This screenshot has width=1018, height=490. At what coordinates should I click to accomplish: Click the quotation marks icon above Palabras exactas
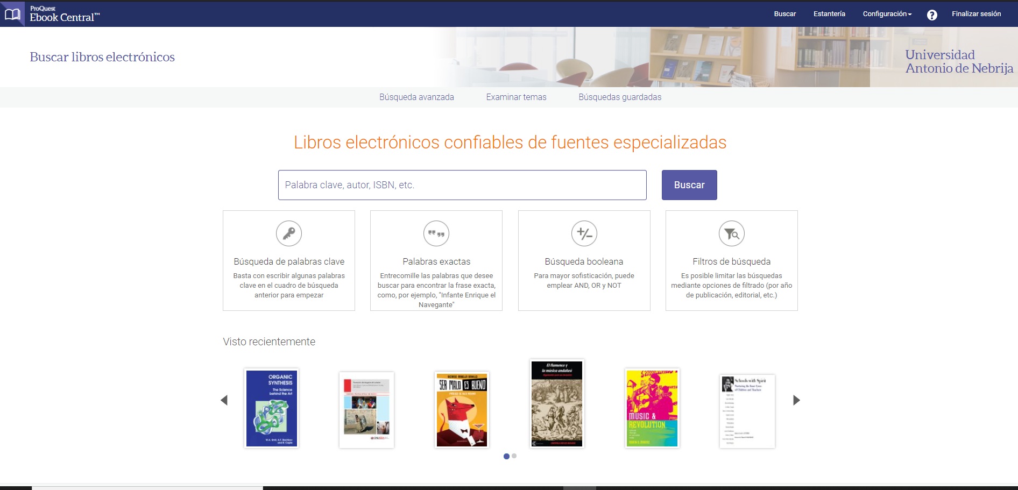pos(436,233)
